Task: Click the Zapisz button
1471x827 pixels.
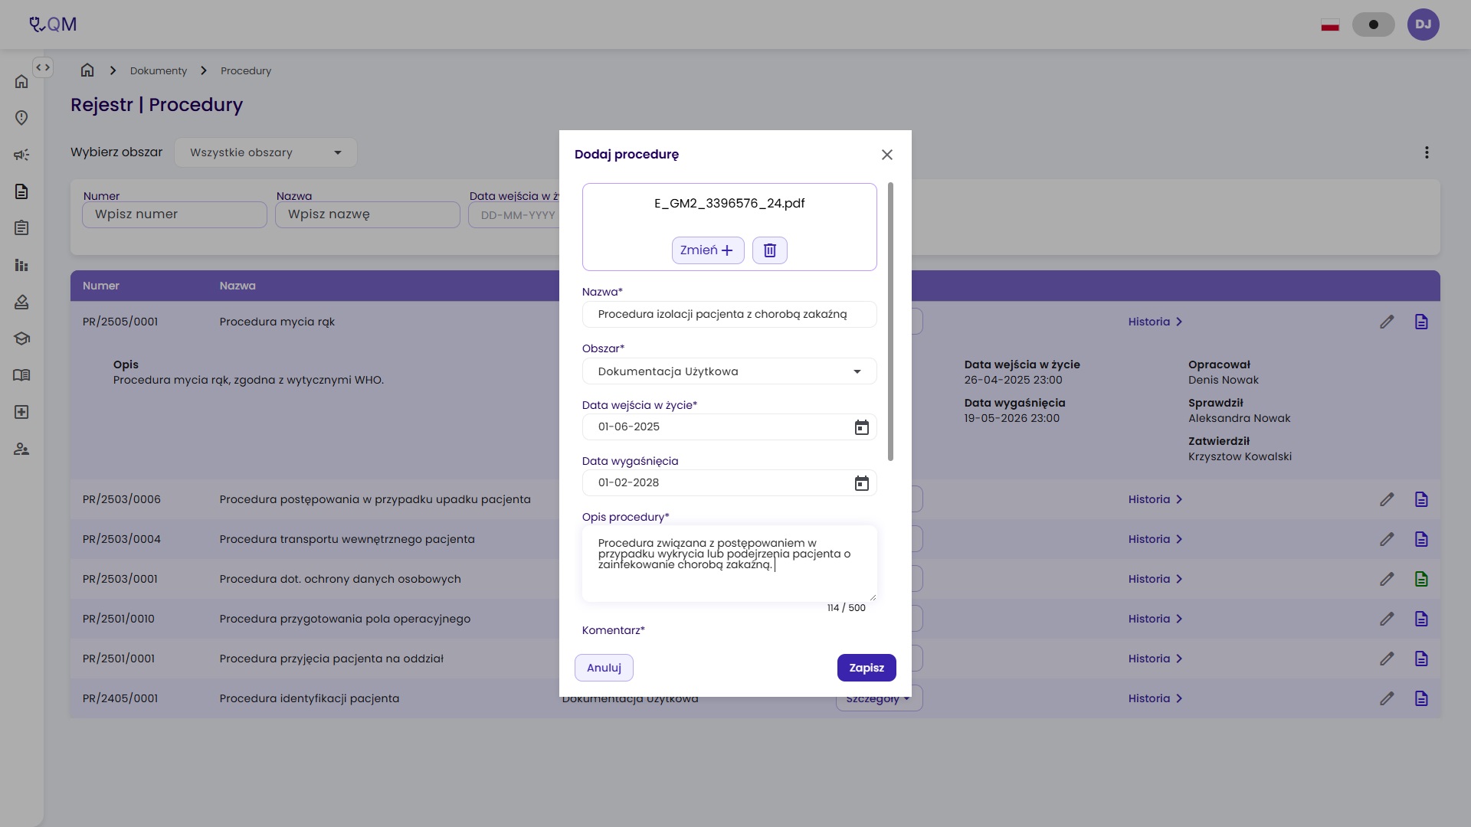Action: pyautogui.click(x=867, y=668)
